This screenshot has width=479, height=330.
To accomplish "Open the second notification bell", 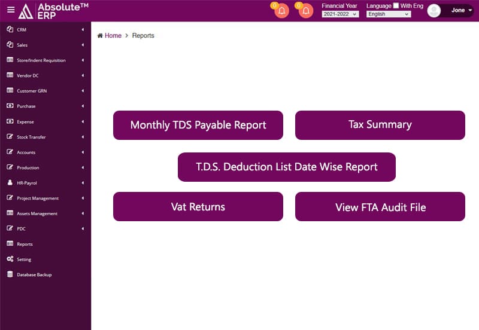I will tap(306, 11).
